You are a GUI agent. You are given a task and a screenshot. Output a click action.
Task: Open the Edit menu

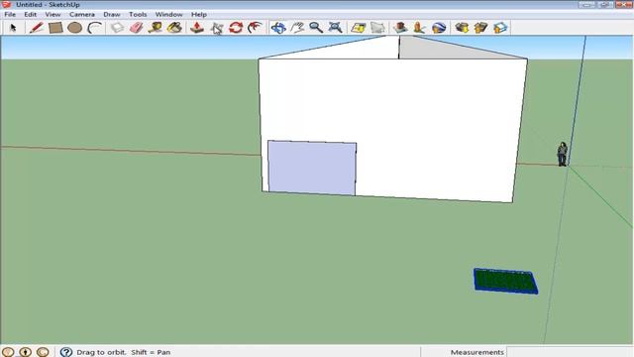(x=31, y=14)
